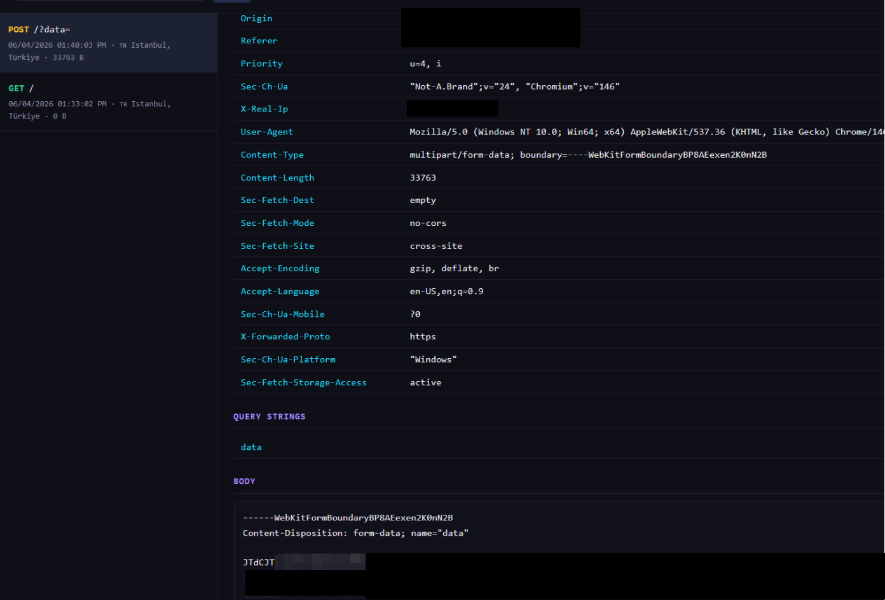Click the BODY section heading

click(244, 482)
